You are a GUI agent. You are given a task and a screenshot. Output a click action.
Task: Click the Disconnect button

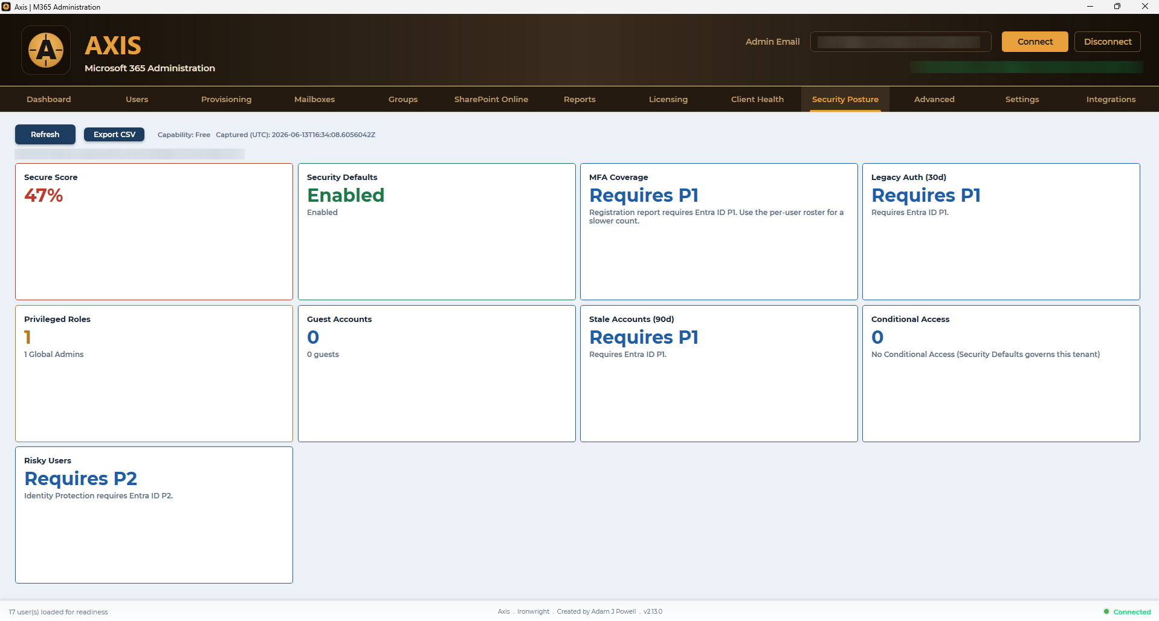(x=1108, y=42)
